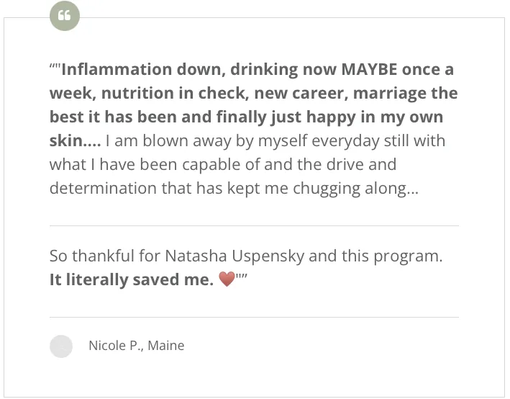Click the words "what I have been capable"
This screenshot has height=399, width=510.
point(136,164)
